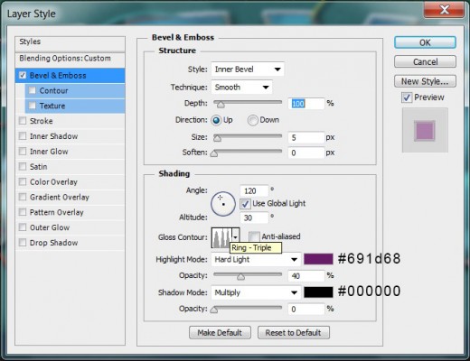
Task: Click the purple style preview thumbnail
Action: [425, 131]
